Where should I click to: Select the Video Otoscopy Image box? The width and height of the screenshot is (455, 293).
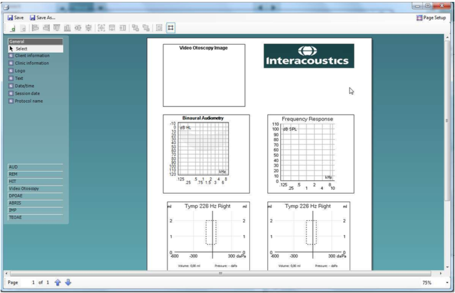[x=204, y=75]
